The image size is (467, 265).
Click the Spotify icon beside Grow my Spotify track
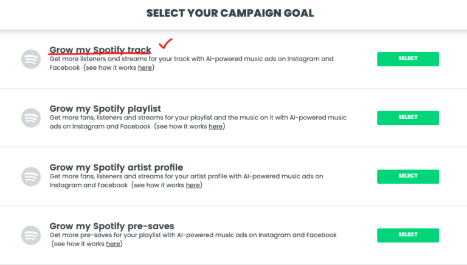(x=31, y=59)
